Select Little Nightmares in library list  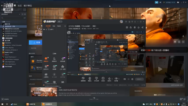point(10,62)
